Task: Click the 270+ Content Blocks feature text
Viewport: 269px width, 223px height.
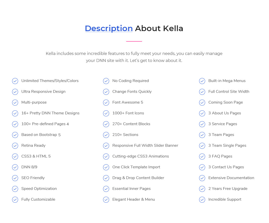Action: (x=131, y=124)
